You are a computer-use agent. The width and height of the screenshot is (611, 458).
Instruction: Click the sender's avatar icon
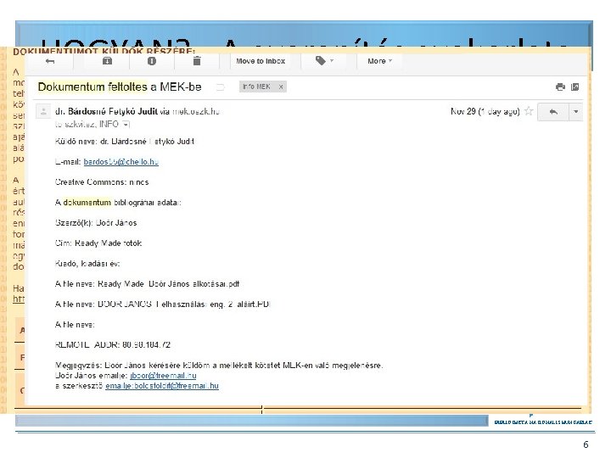pyautogui.click(x=43, y=111)
